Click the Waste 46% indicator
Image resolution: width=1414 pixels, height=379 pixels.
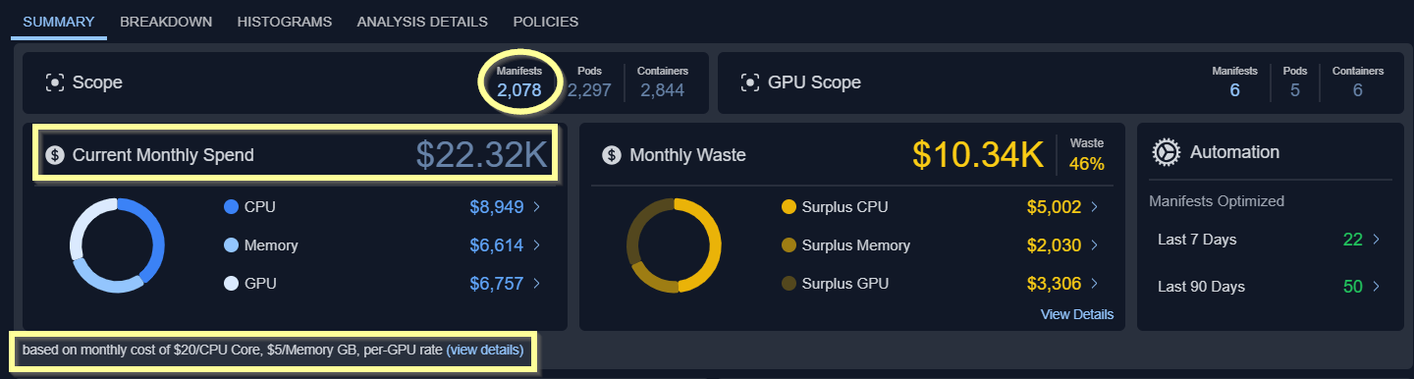[x=1087, y=154]
